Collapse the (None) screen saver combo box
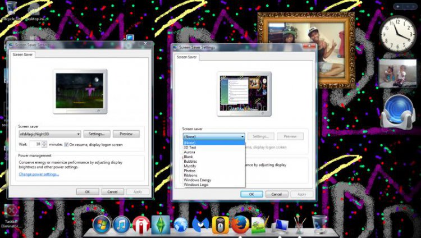The height and width of the screenshot is (238, 421). [x=214, y=136]
